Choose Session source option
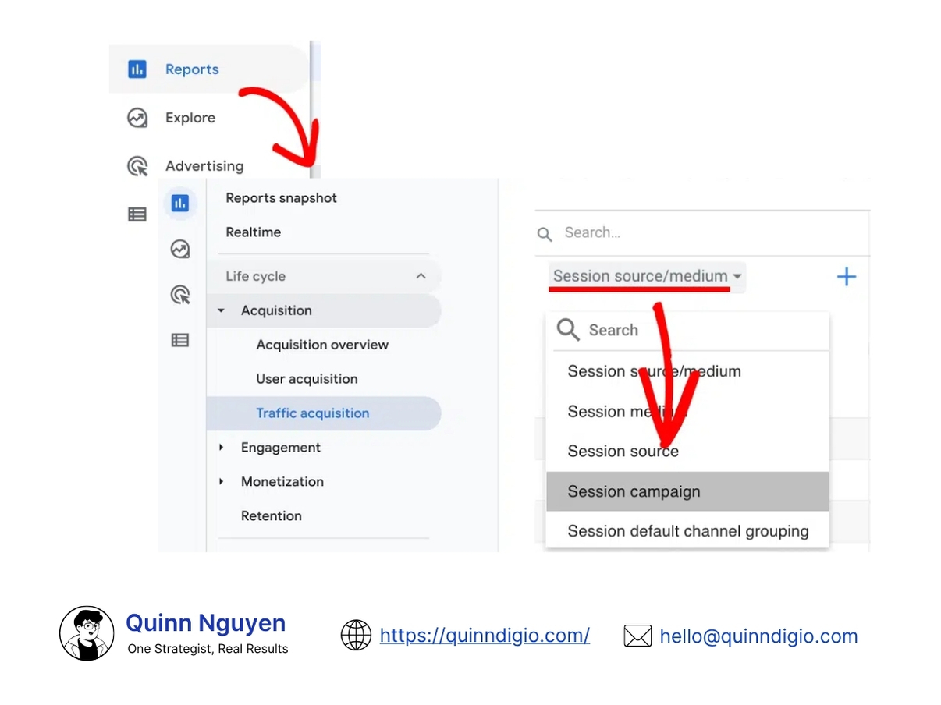The height and width of the screenshot is (705, 941). 687,452
